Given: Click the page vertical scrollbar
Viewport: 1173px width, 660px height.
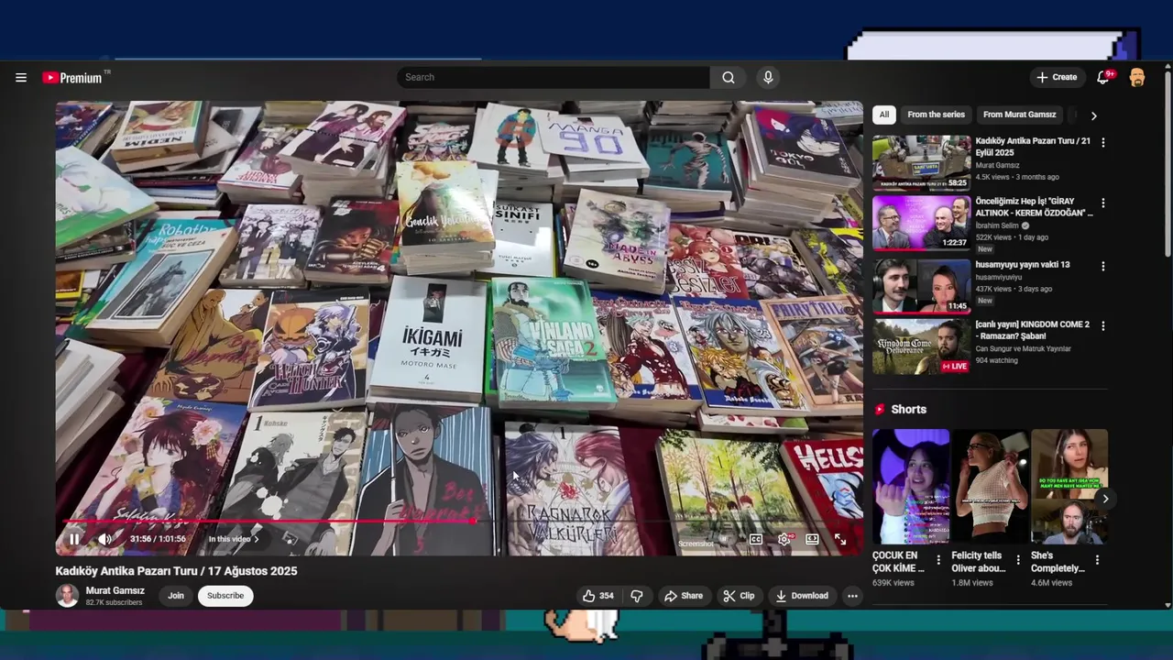Looking at the screenshot, I should tap(1168, 165).
